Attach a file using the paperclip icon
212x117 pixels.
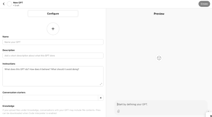(118, 111)
